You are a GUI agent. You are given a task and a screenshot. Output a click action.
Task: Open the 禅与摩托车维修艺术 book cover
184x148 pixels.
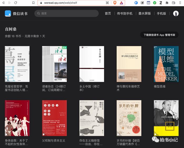129,64
